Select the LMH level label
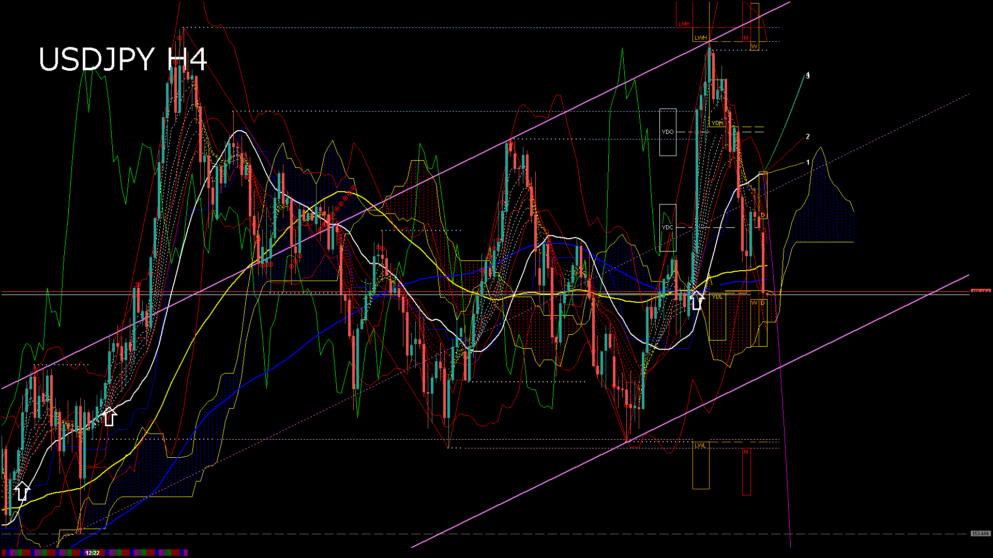 coord(684,23)
